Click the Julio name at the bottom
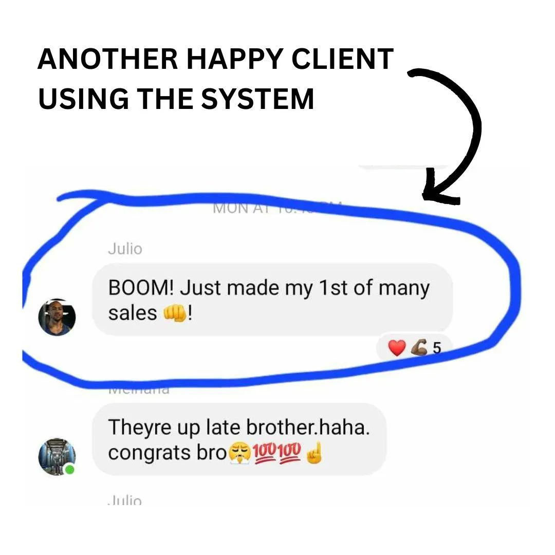The width and height of the screenshot is (555, 555). [124, 500]
